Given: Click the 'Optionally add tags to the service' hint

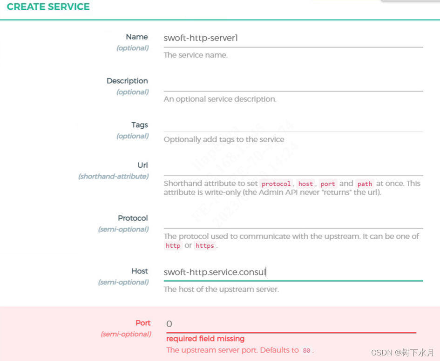Looking at the screenshot, I should pyautogui.click(x=224, y=139).
